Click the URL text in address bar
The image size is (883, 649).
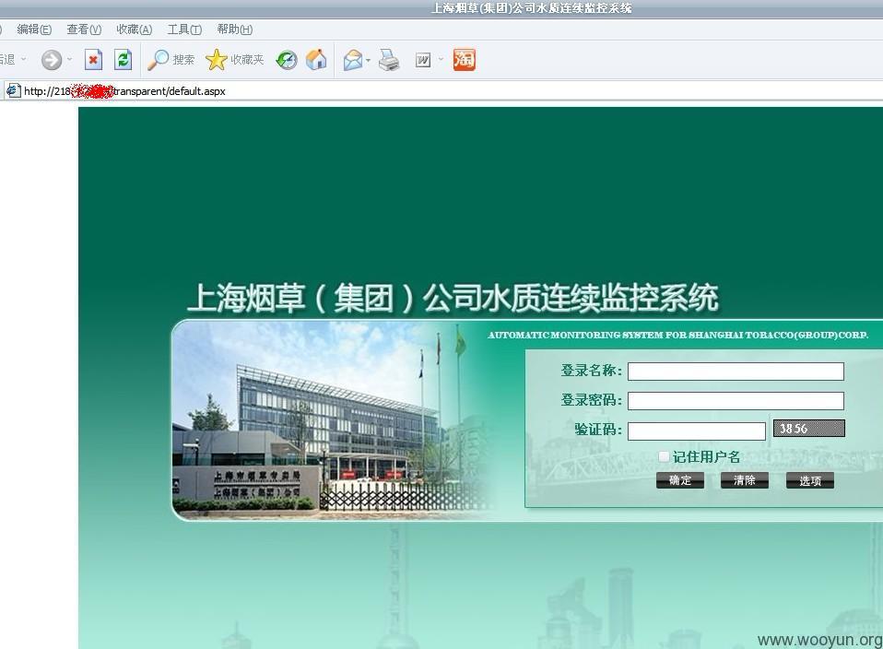coord(124,91)
